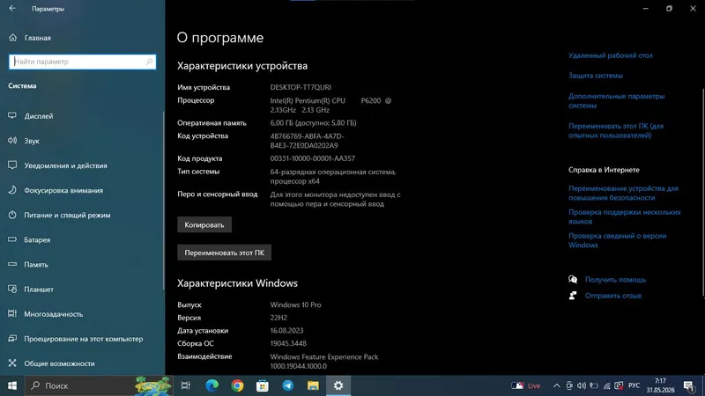Go back with the Settings back arrow
The image size is (705, 396).
pos(12,8)
